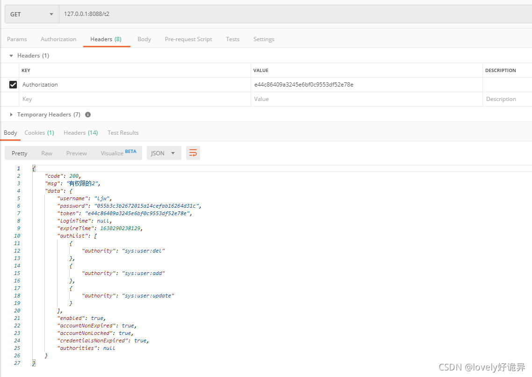Edit the Authorization token value cell

coord(367,85)
